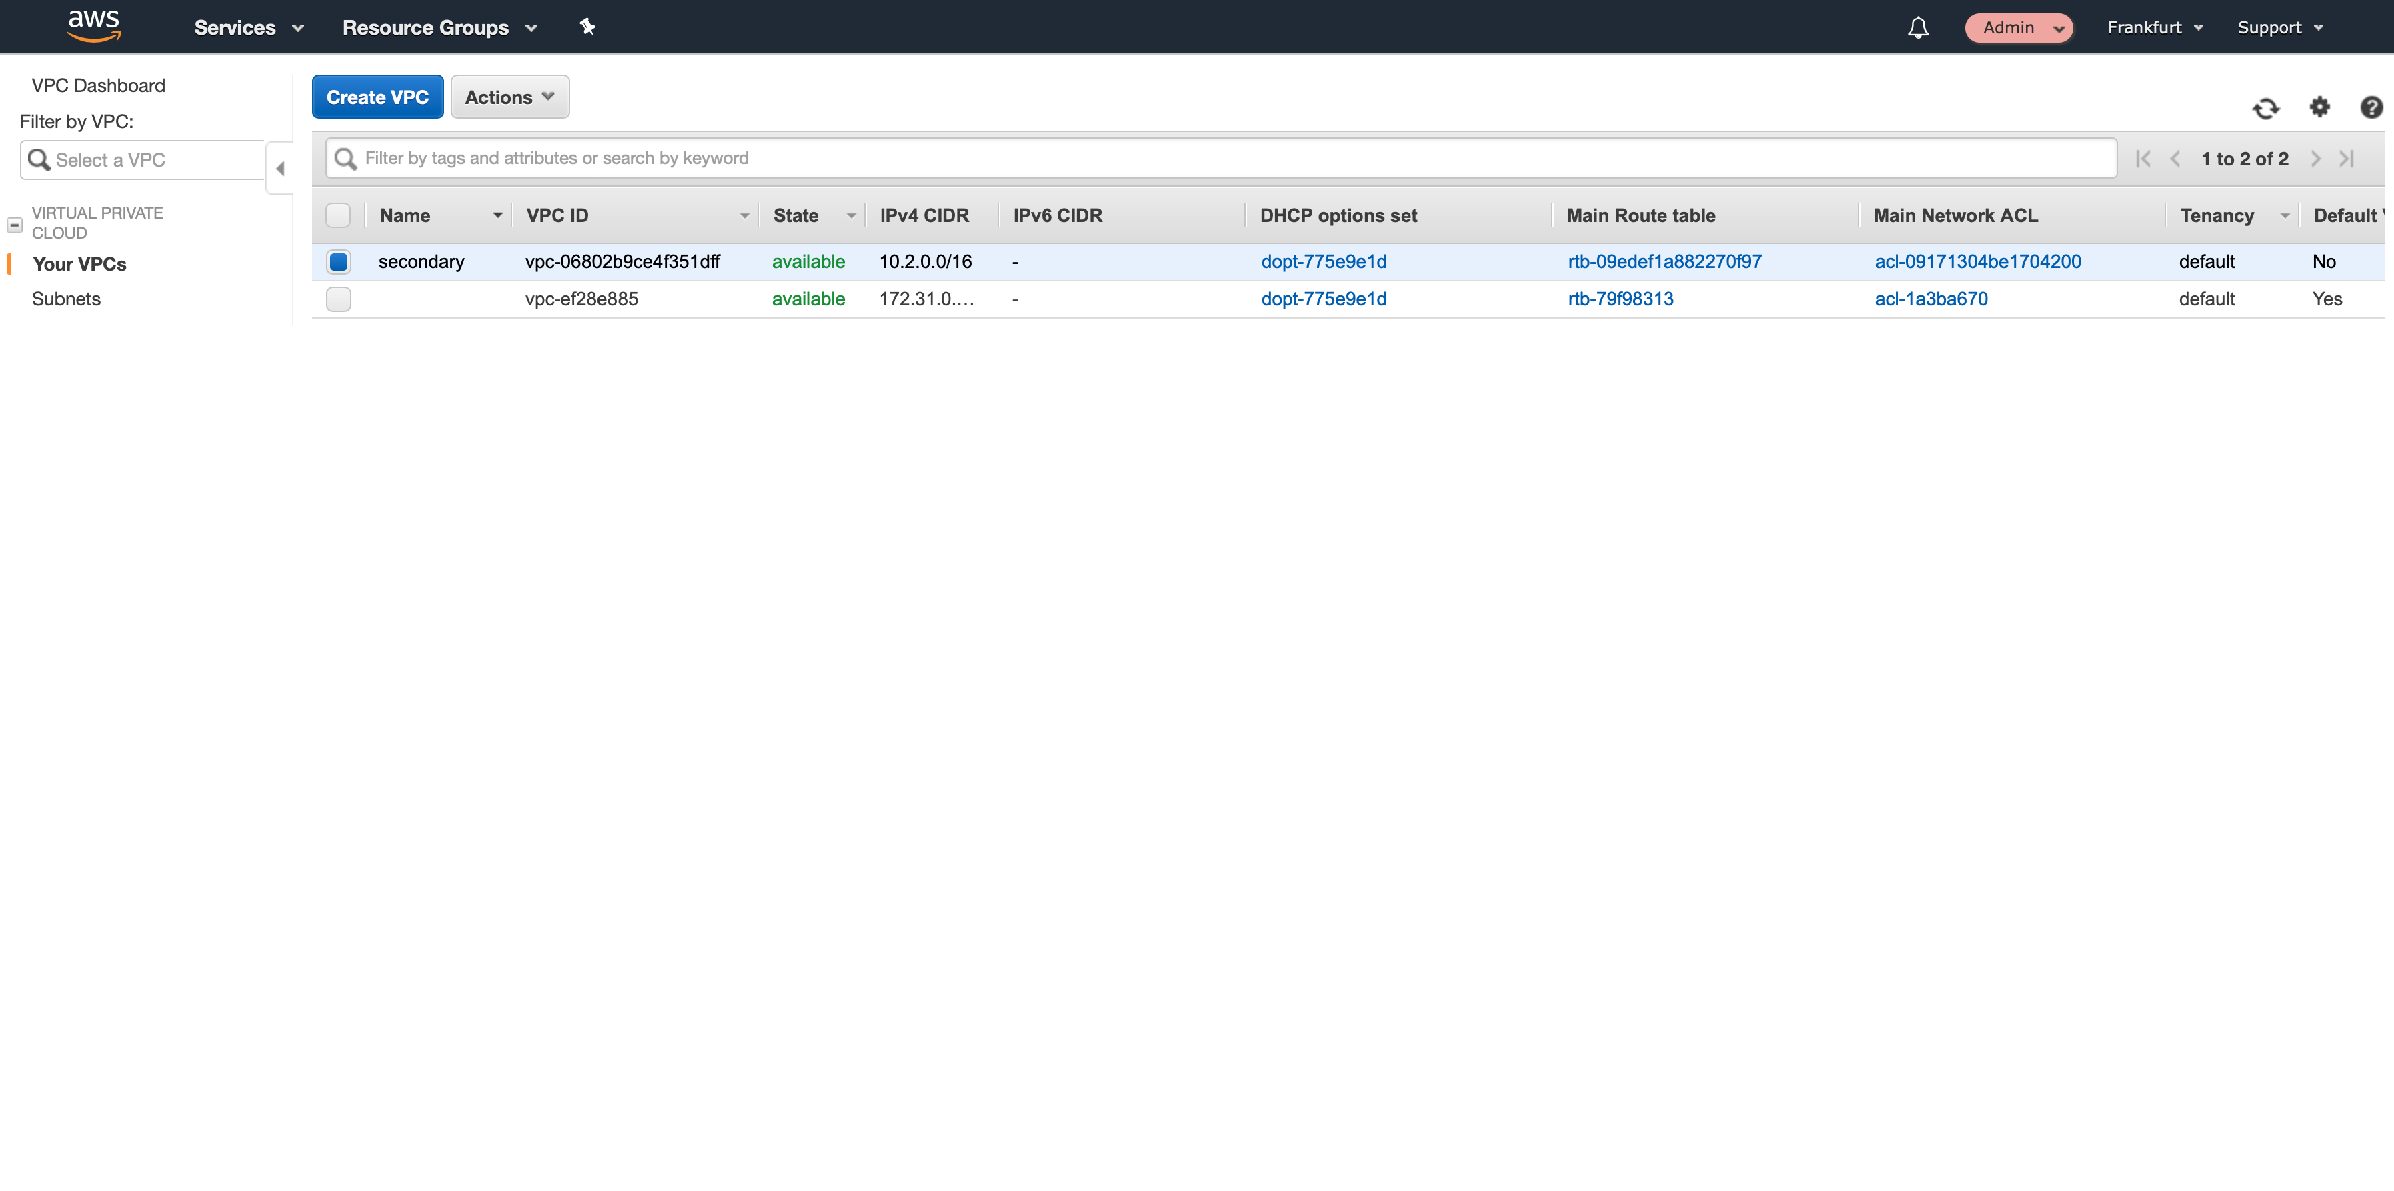This screenshot has width=2394, height=1191.
Task: Open VPC Dashboard in sidebar
Action: [99, 85]
